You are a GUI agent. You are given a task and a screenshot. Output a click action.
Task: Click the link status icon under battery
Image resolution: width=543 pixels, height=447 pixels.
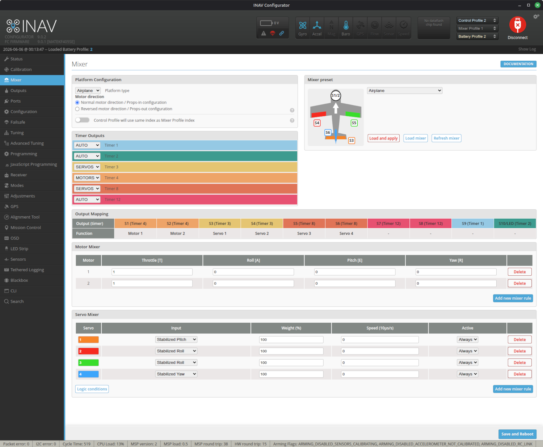pos(282,33)
